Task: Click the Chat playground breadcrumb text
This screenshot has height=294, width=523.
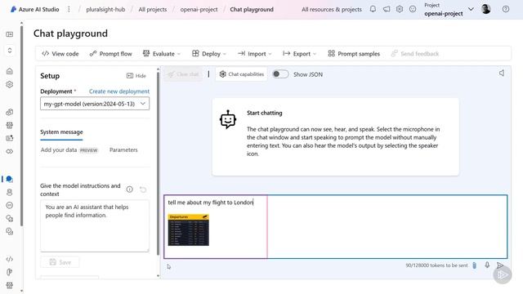Action: [252, 9]
